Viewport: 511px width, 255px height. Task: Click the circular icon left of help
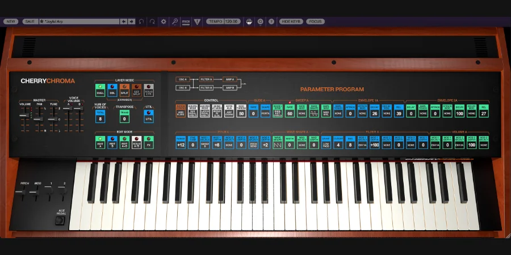click(261, 22)
